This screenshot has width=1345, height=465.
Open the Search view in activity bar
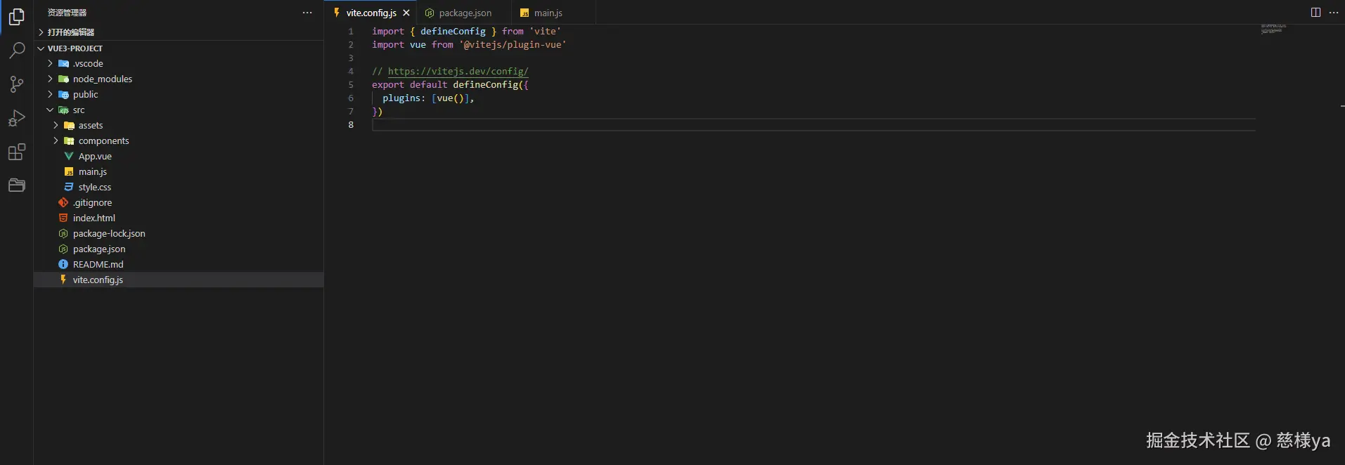coord(17,50)
